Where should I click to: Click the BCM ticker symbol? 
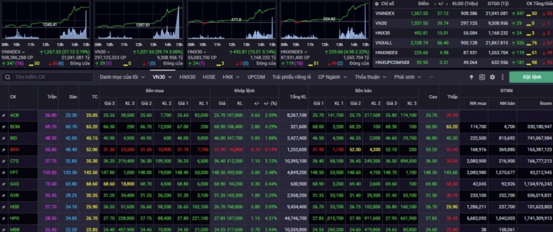point(14,126)
